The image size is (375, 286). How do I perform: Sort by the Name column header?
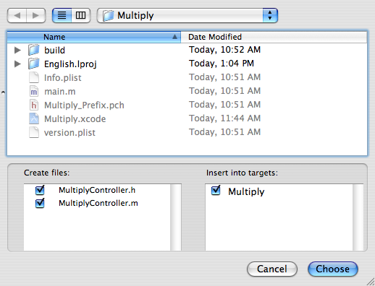pos(94,37)
